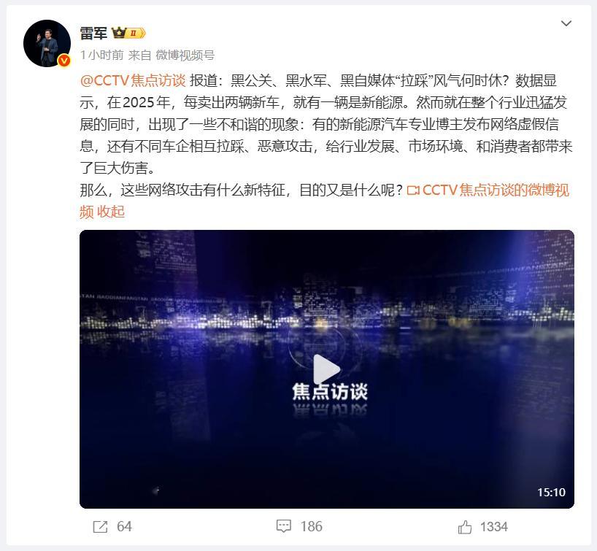This screenshot has height=551, width=597.
Task: Click the comment count 186
Action: tap(311, 527)
